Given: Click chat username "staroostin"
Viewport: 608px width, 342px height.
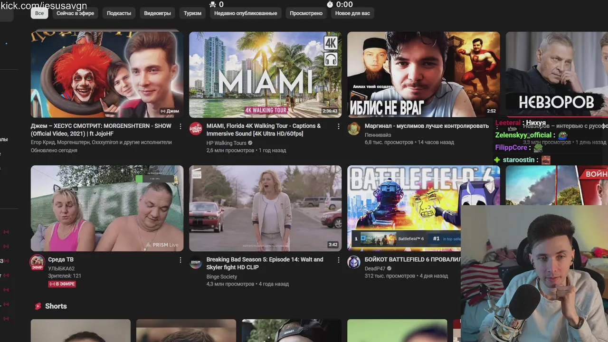Looking at the screenshot, I should (x=519, y=160).
